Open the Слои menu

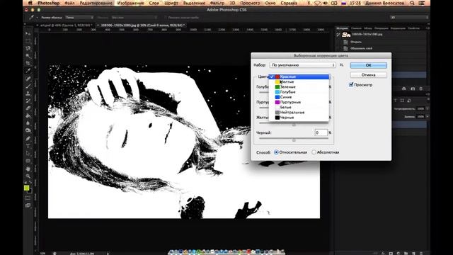coord(154,3)
